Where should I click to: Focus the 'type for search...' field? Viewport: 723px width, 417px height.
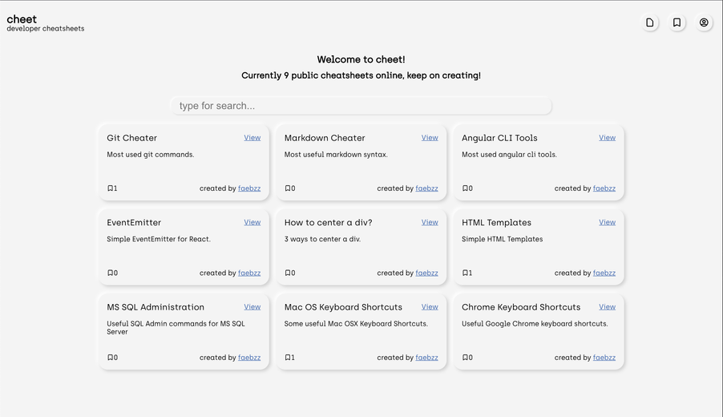click(361, 106)
